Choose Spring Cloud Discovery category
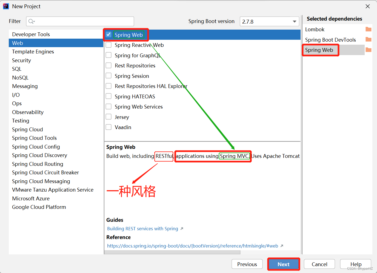The image size is (377, 273). pos(56,155)
